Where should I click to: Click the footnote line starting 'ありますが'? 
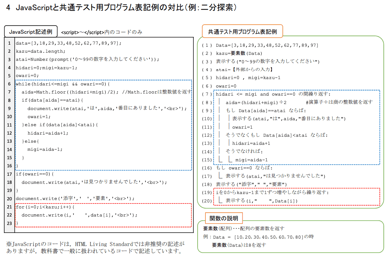pos(94,251)
